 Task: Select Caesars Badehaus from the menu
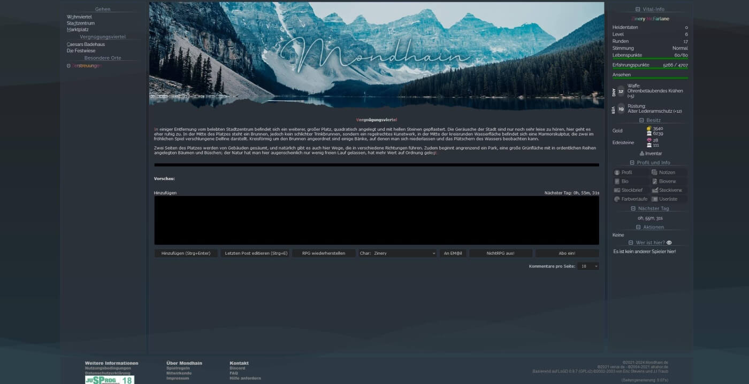coord(86,44)
